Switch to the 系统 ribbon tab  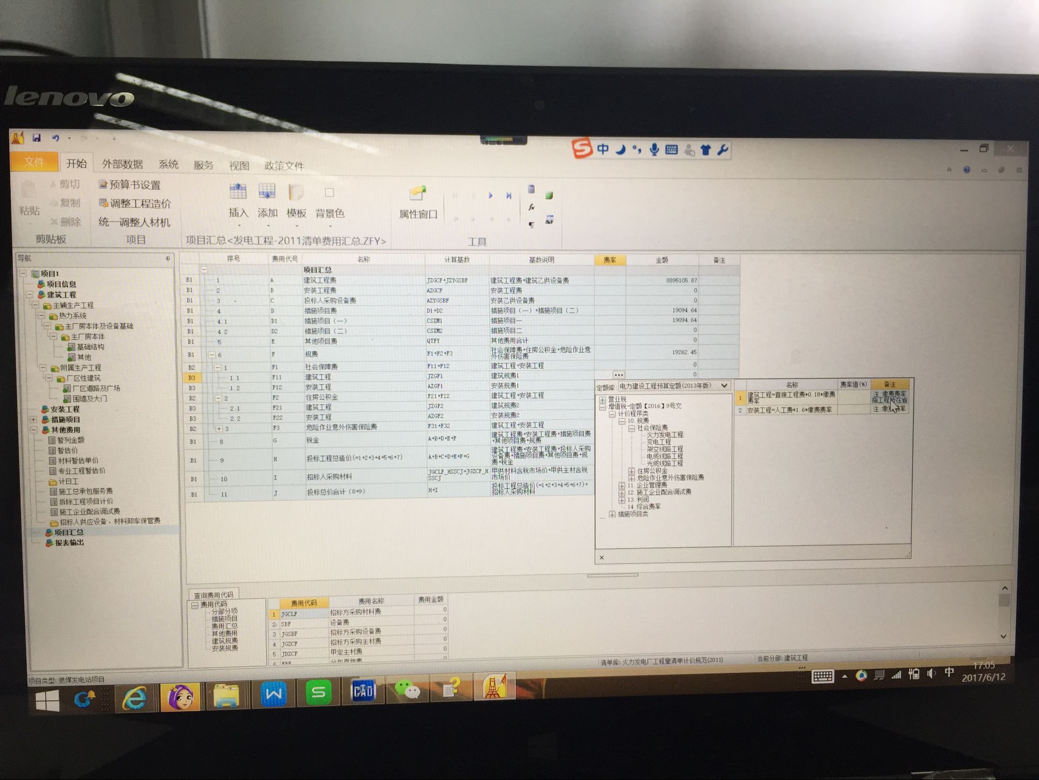168,165
